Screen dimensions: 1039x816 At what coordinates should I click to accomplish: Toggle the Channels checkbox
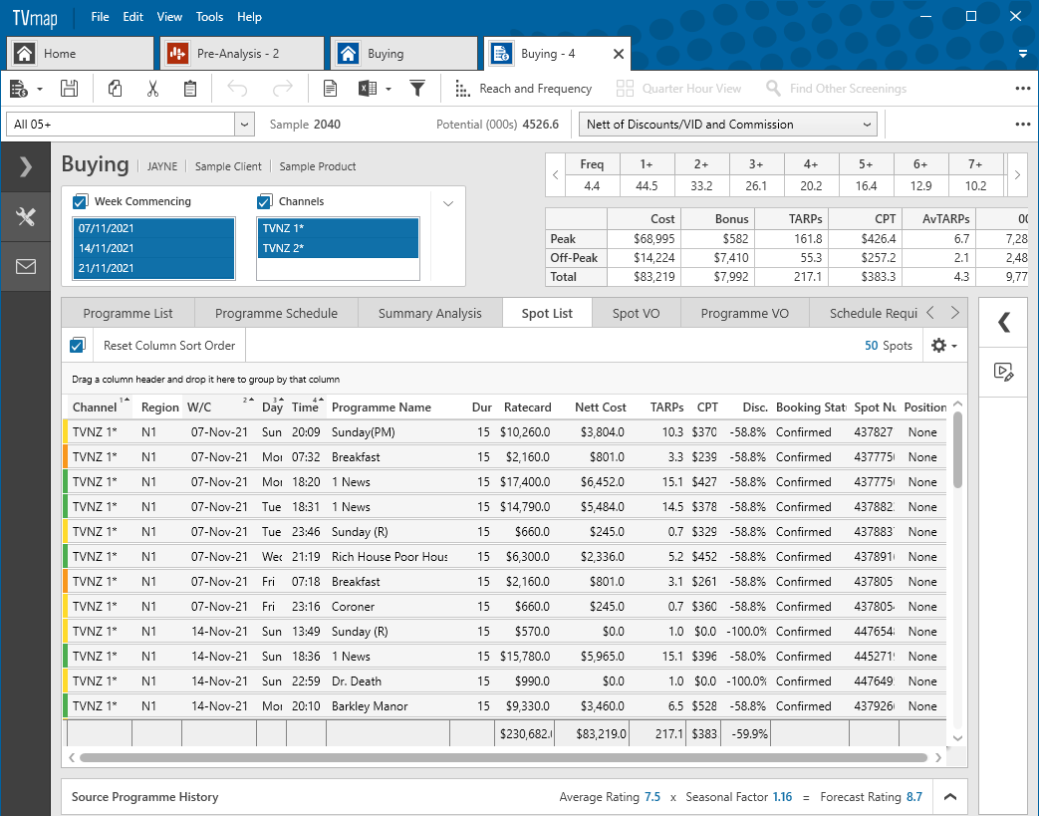(264, 201)
